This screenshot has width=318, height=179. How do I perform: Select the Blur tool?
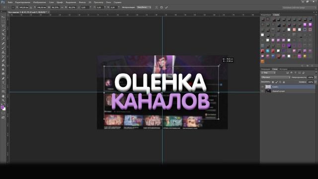point(3,70)
